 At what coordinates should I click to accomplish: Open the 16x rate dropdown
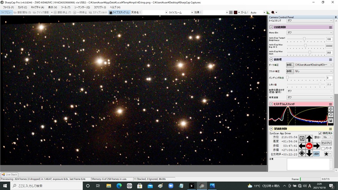coord(327,137)
